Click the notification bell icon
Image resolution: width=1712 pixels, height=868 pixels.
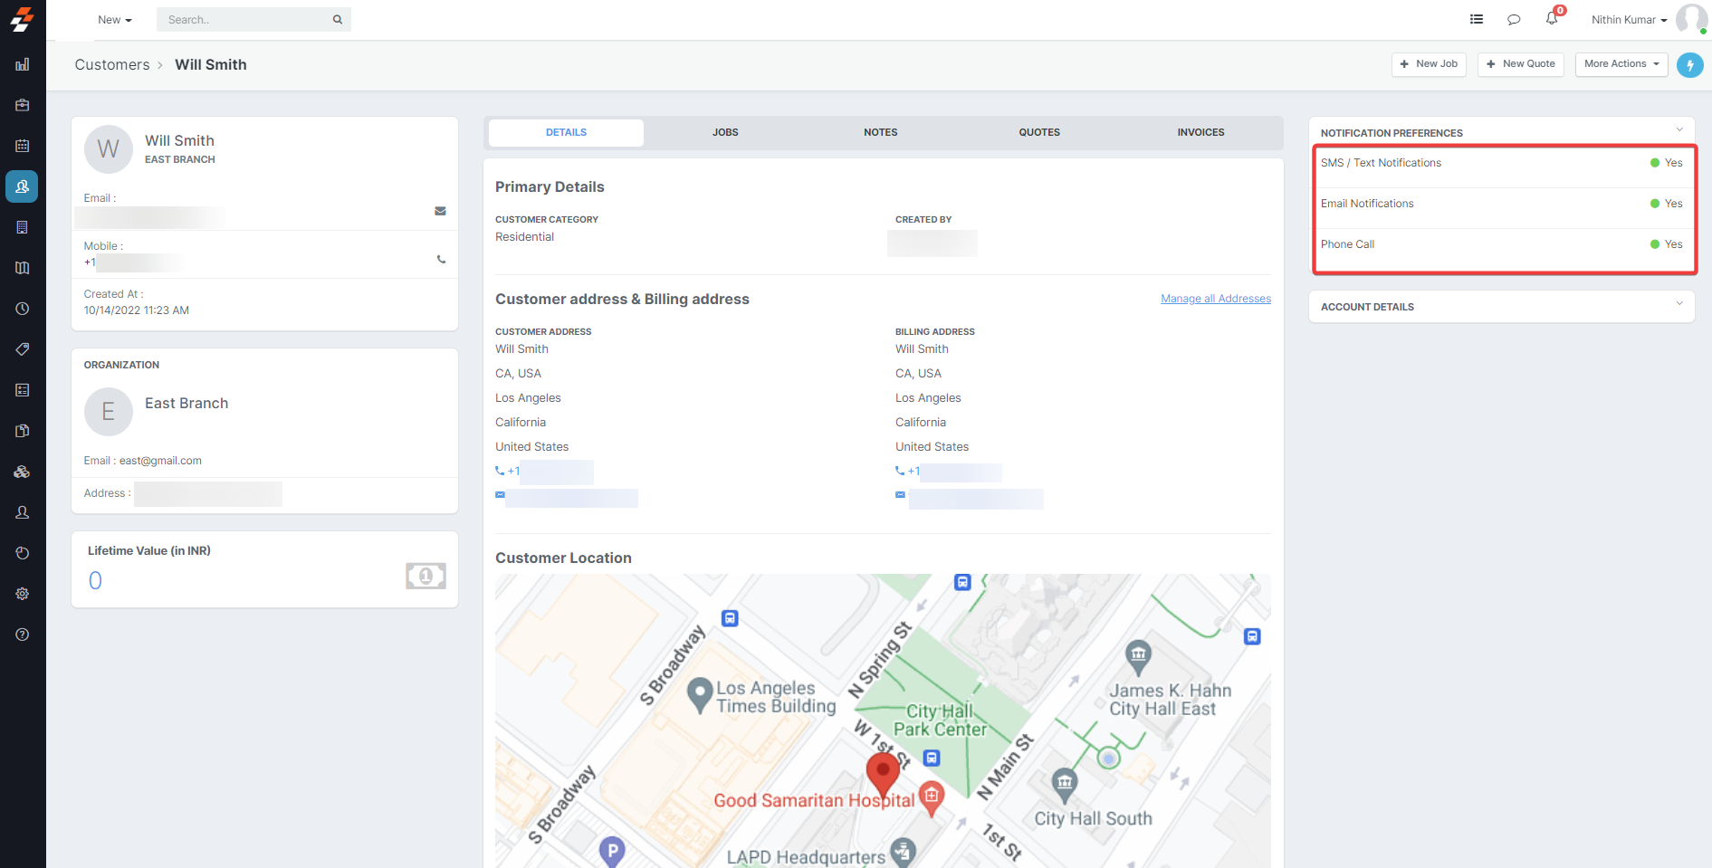(1552, 19)
